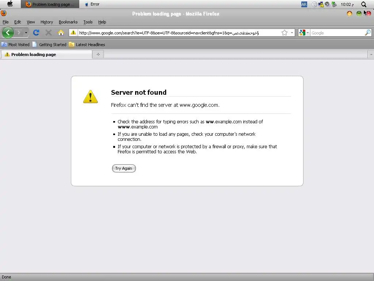Open the AR language indicator in tray
Viewport: 374px width, 281px height.
coord(304,4)
